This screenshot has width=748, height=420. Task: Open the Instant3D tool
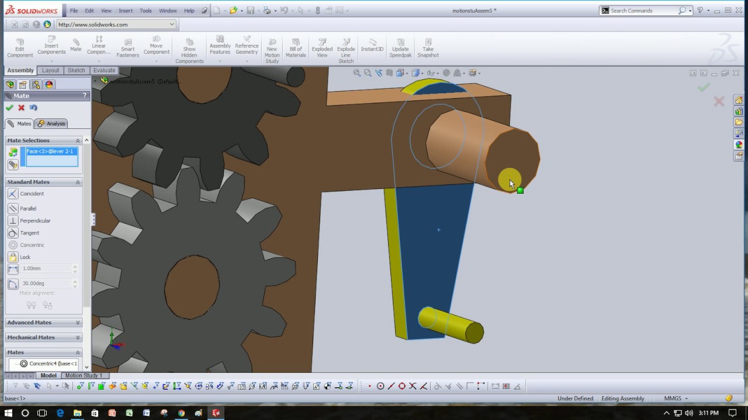pos(372,45)
